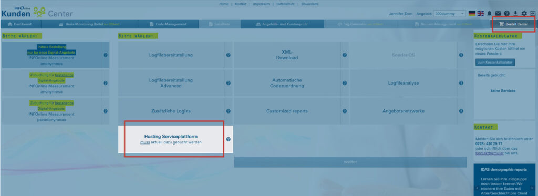Open help icon beside Sonder-QS
Image resolution: width=538 pixels, height=196 pixels.
click(461, 55)
